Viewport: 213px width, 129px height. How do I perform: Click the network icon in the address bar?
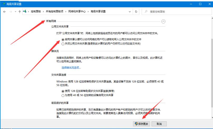click(x=25, y=12)
